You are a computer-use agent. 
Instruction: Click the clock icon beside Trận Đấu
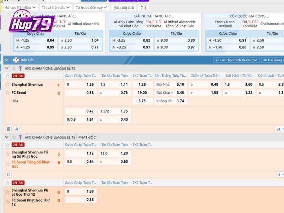pyautogui.click(x=16, y=60)
